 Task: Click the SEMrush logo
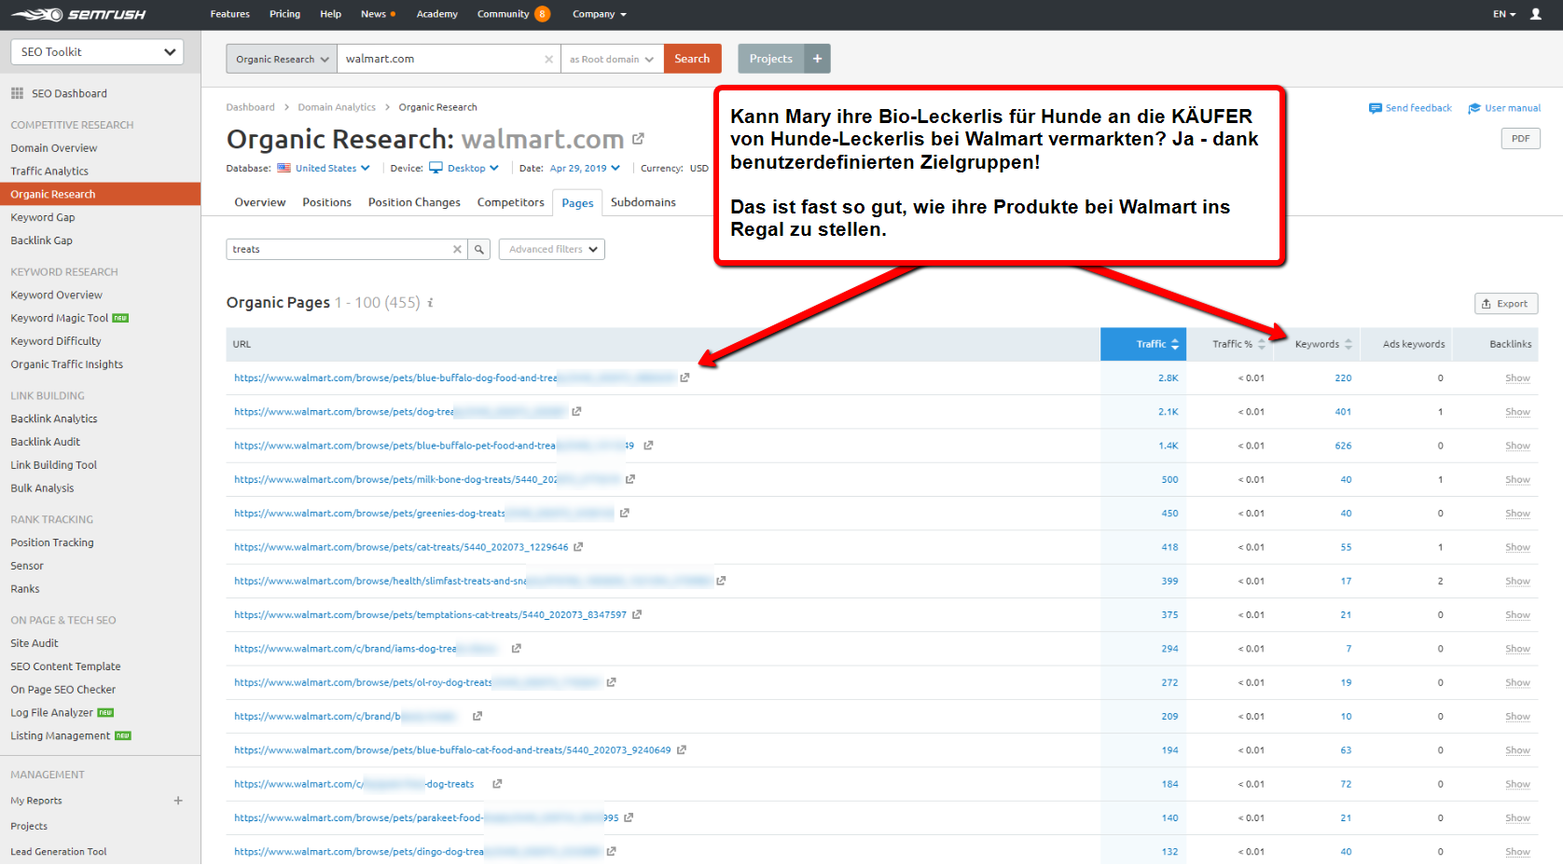pos(78,14)
